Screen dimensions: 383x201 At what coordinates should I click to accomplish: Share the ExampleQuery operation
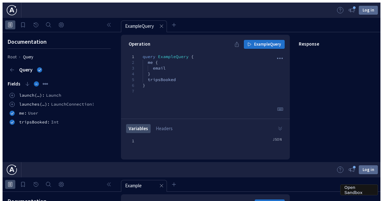coord(237,44)
